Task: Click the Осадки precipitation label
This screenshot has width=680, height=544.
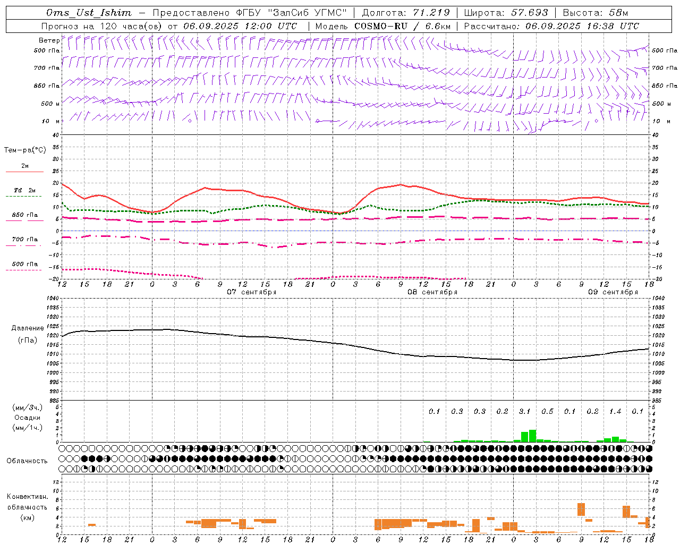Action: point(27,418)
